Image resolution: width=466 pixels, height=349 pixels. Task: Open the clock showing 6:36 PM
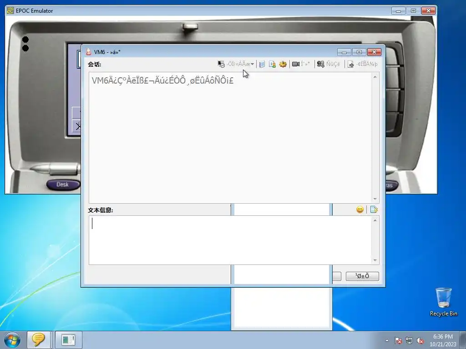[443, 340]
